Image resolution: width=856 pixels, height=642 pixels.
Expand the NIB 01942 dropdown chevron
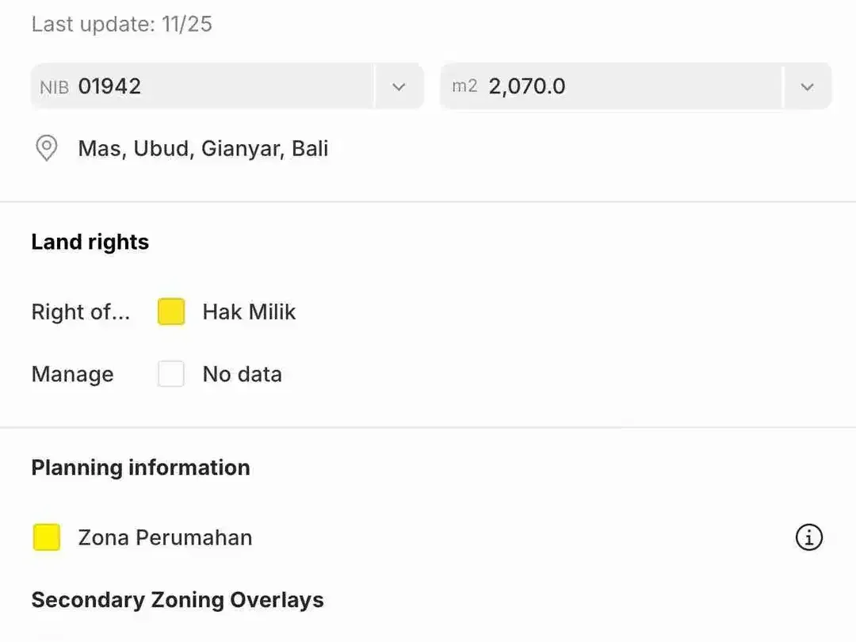(399, 86)
